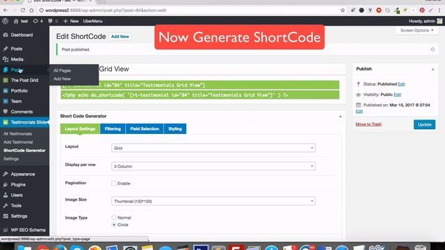The image size is (445, 250).
Task: Collapse the Short Code Generator panel
Action: tap(340, 116)
